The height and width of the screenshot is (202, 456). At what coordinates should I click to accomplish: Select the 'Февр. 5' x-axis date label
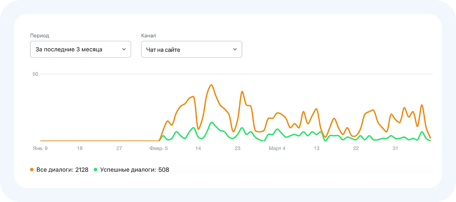point(159,148)
